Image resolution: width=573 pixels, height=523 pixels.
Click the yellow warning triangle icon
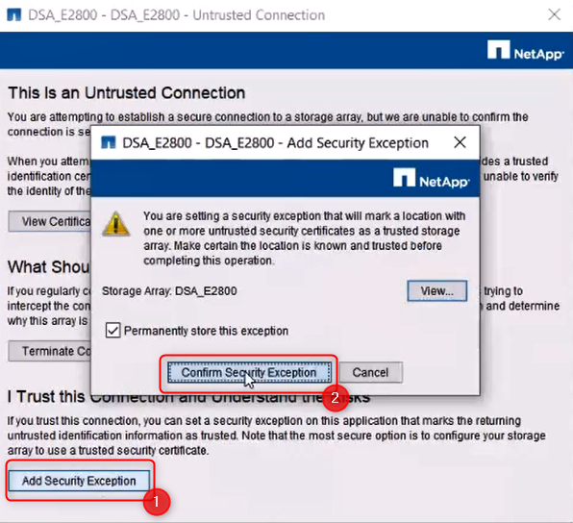115,224
